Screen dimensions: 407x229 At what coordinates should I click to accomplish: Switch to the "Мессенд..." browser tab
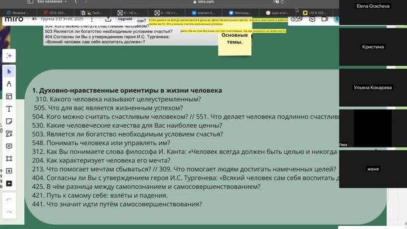[x=240, y=13]
